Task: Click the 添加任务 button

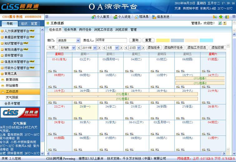Action: 154,48
